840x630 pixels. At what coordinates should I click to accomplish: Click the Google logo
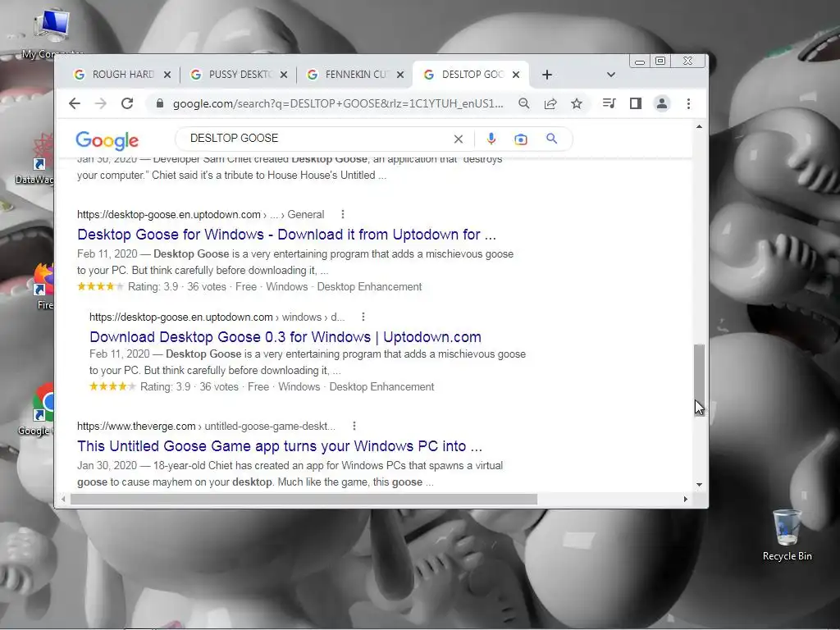click(107, 140)
